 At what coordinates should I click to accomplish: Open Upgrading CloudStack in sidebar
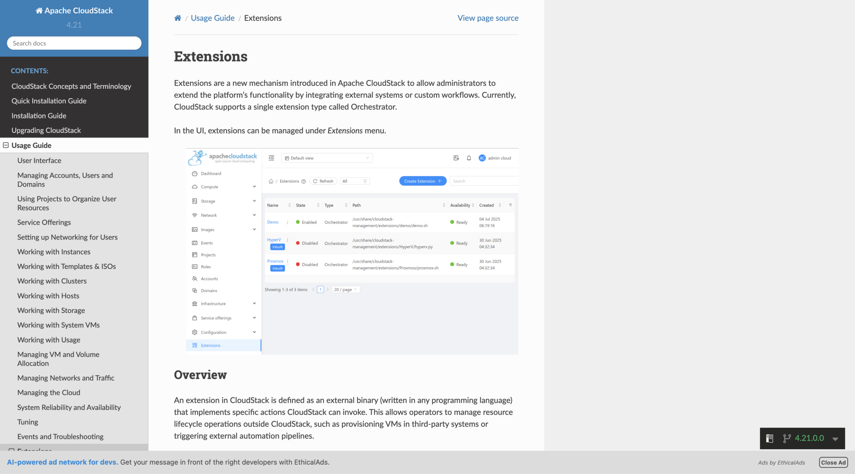pyautogui.click(x=46, y=130)
